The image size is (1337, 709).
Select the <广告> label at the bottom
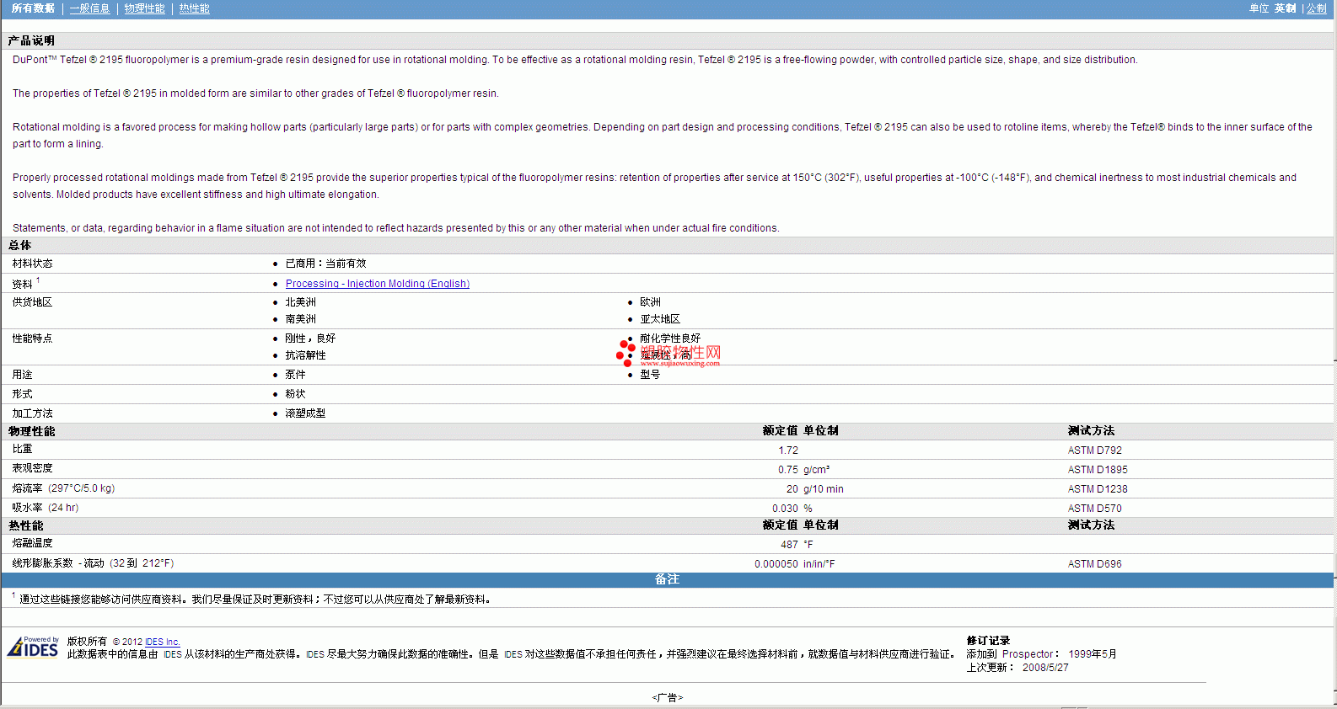[x=668, y=698]
